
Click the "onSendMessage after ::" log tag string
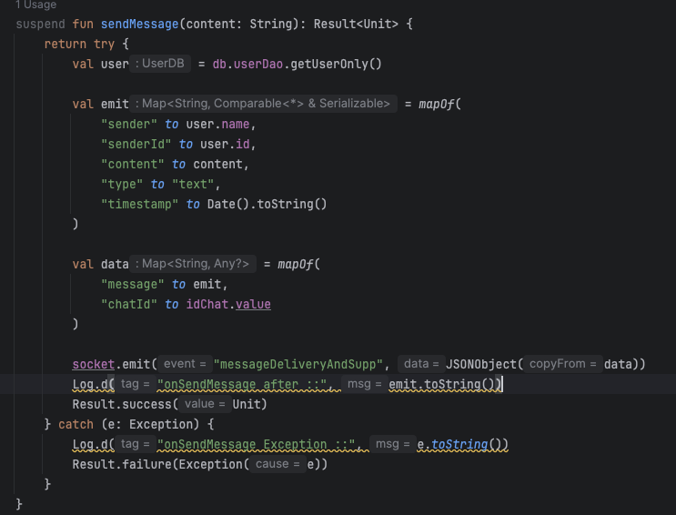coord(242,384)
